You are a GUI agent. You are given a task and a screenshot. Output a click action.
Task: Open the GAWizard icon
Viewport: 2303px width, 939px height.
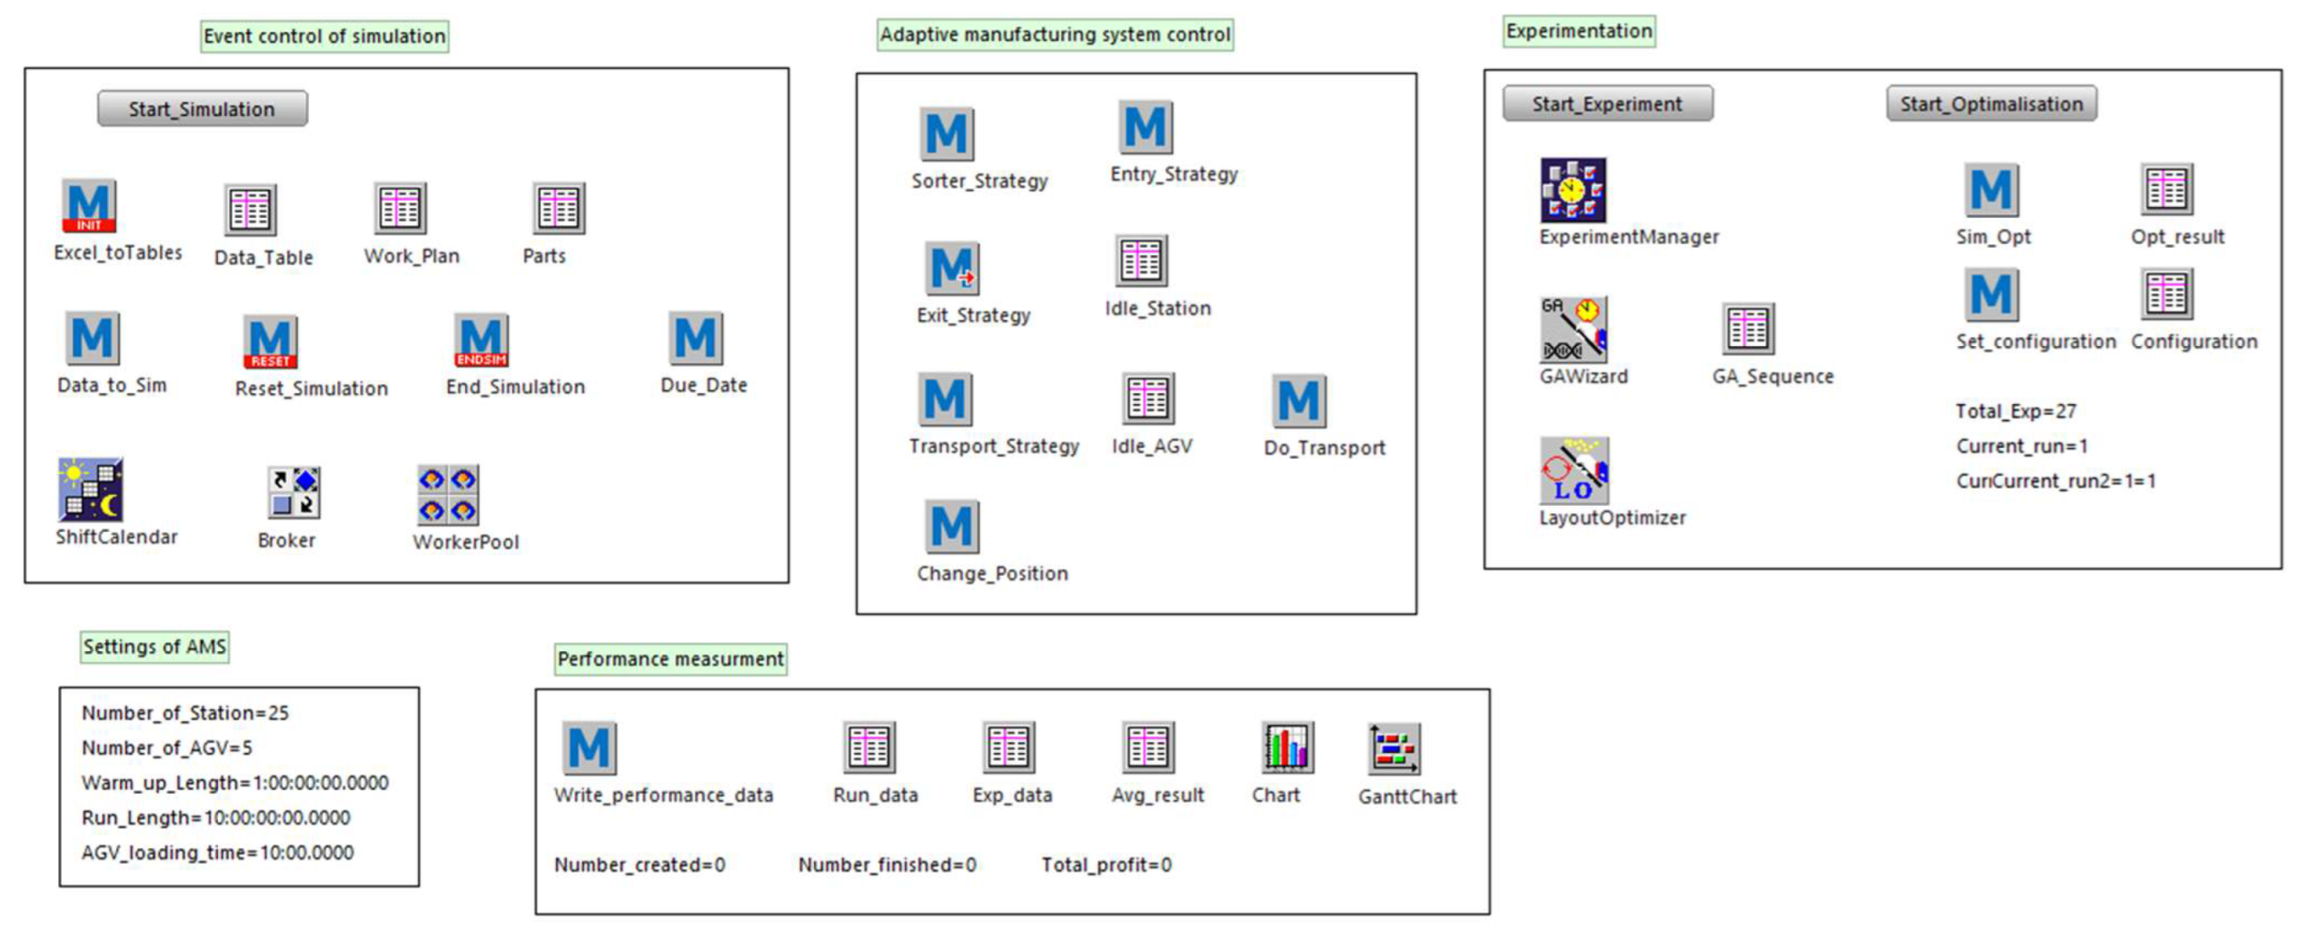[1573, 330]
